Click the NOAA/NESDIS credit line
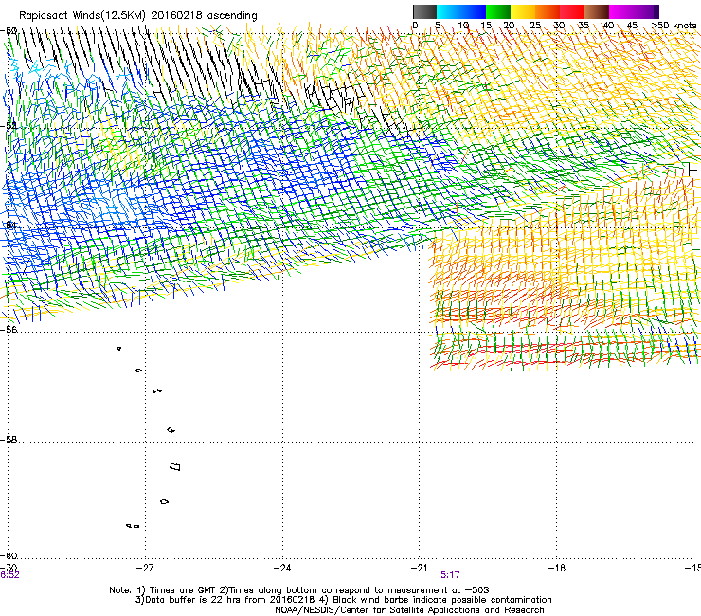This screenshot has width=701, height=616. 409,610
